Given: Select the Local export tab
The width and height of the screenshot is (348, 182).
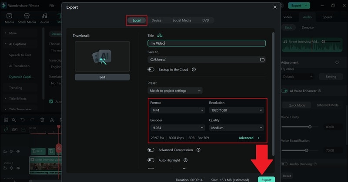Looking at the screenshot, I should [x=137, y=20].
